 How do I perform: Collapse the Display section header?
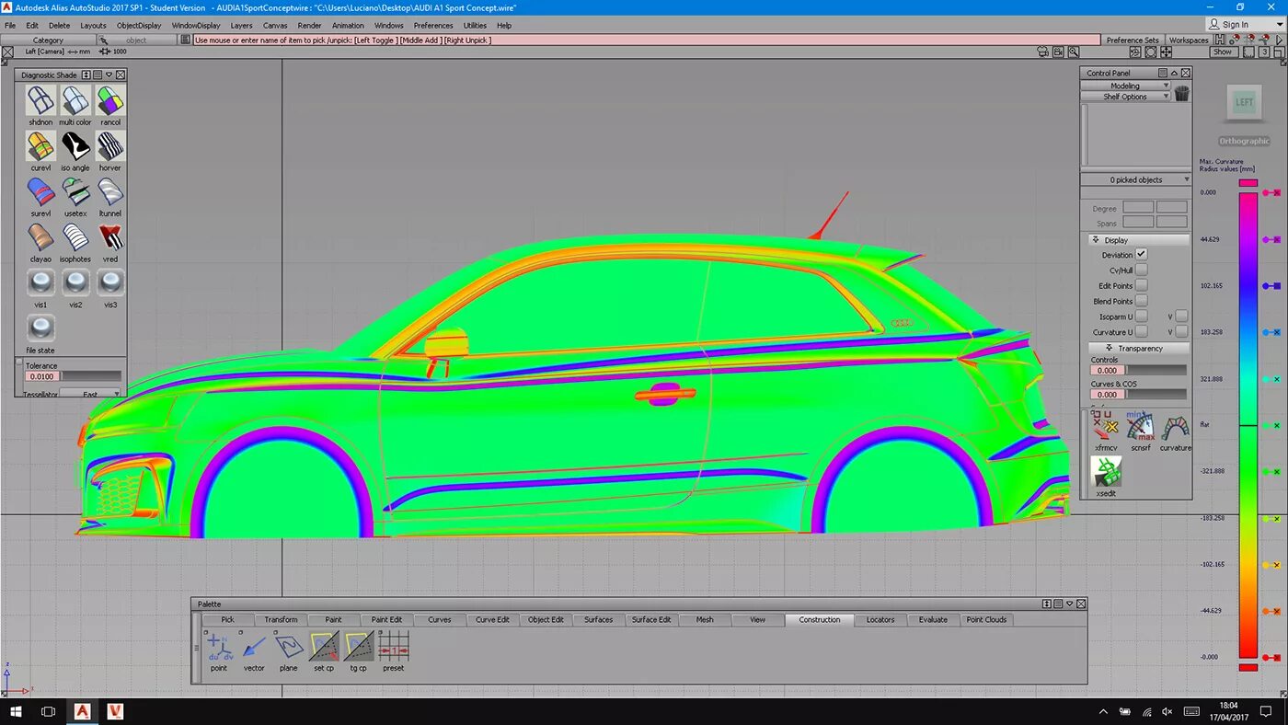pos(1139,240)
